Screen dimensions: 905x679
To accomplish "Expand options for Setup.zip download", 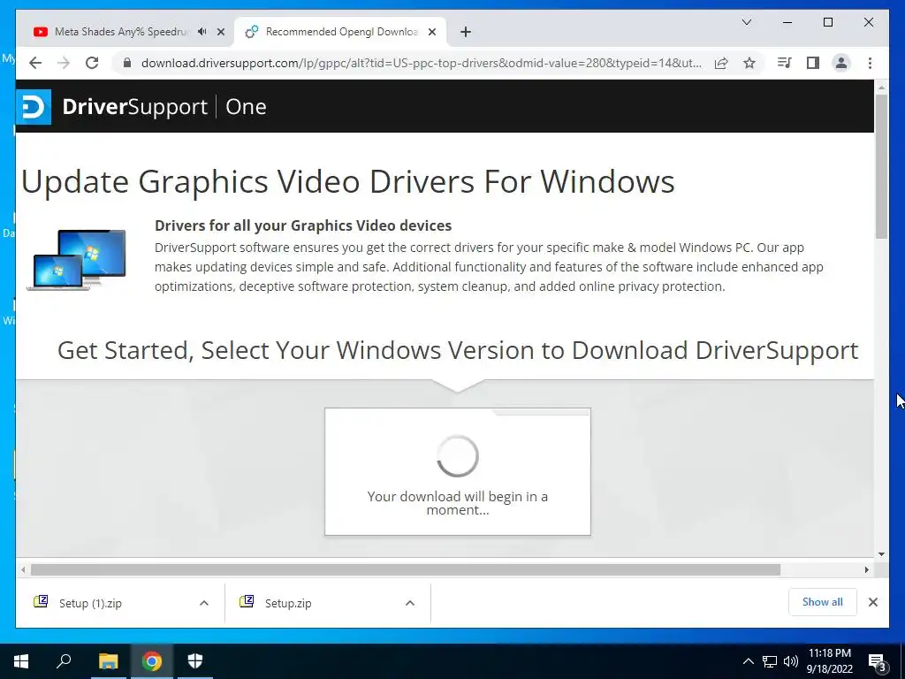I will pyautogui.click(x=410, y=603).
